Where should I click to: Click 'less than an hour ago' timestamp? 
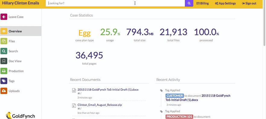click(x=88, y=113)
